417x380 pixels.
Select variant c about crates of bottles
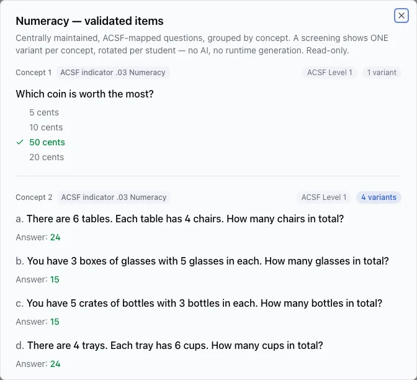tap(199, 304)
